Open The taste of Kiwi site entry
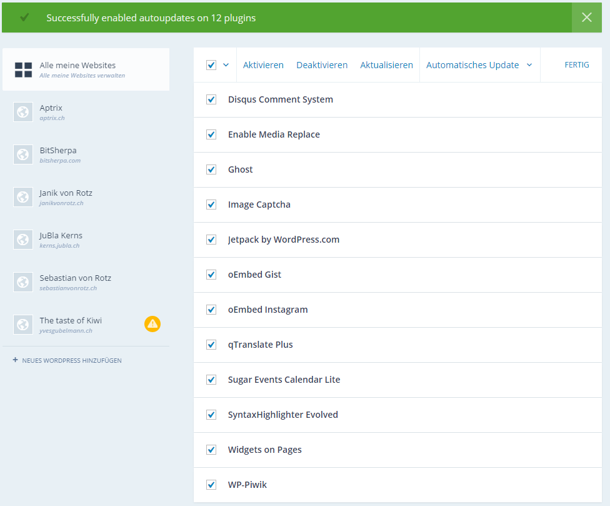The width and height of the screenshot is (610, 506). tap(86, 325)
